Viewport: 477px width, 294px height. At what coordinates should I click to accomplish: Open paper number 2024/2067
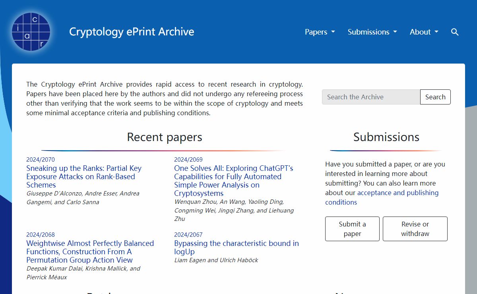point(188,235)
